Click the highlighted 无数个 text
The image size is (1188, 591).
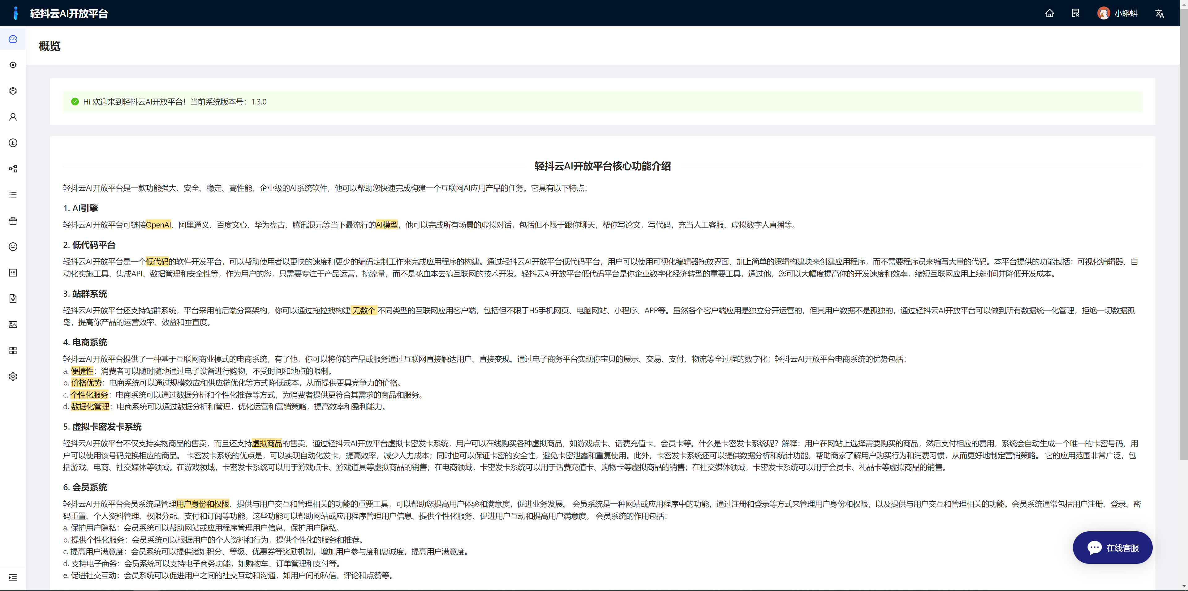(x=364, y=310)
